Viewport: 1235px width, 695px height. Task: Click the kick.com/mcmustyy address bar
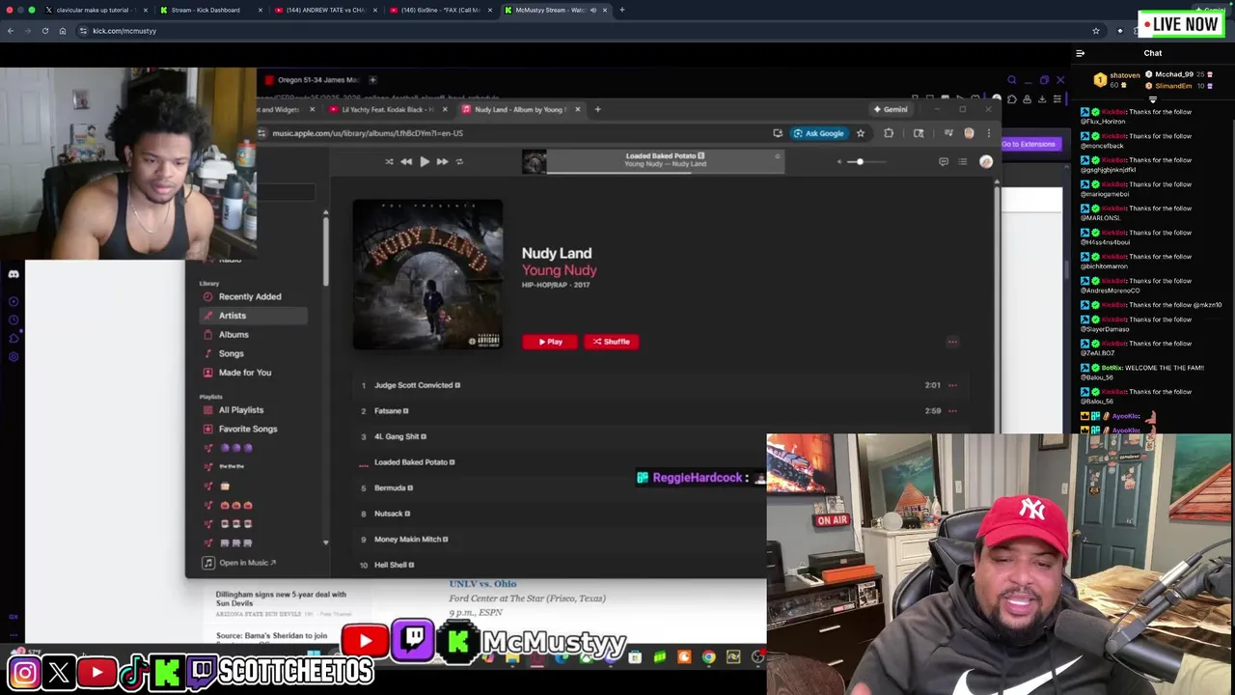pos(579,31)
